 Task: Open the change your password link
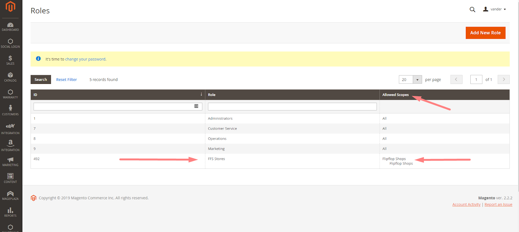point(85,59)
